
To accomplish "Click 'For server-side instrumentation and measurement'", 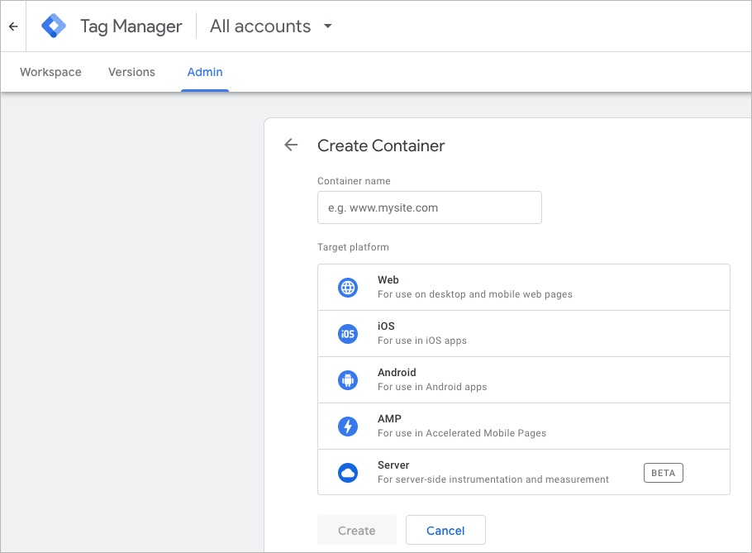I will [493, 479].
